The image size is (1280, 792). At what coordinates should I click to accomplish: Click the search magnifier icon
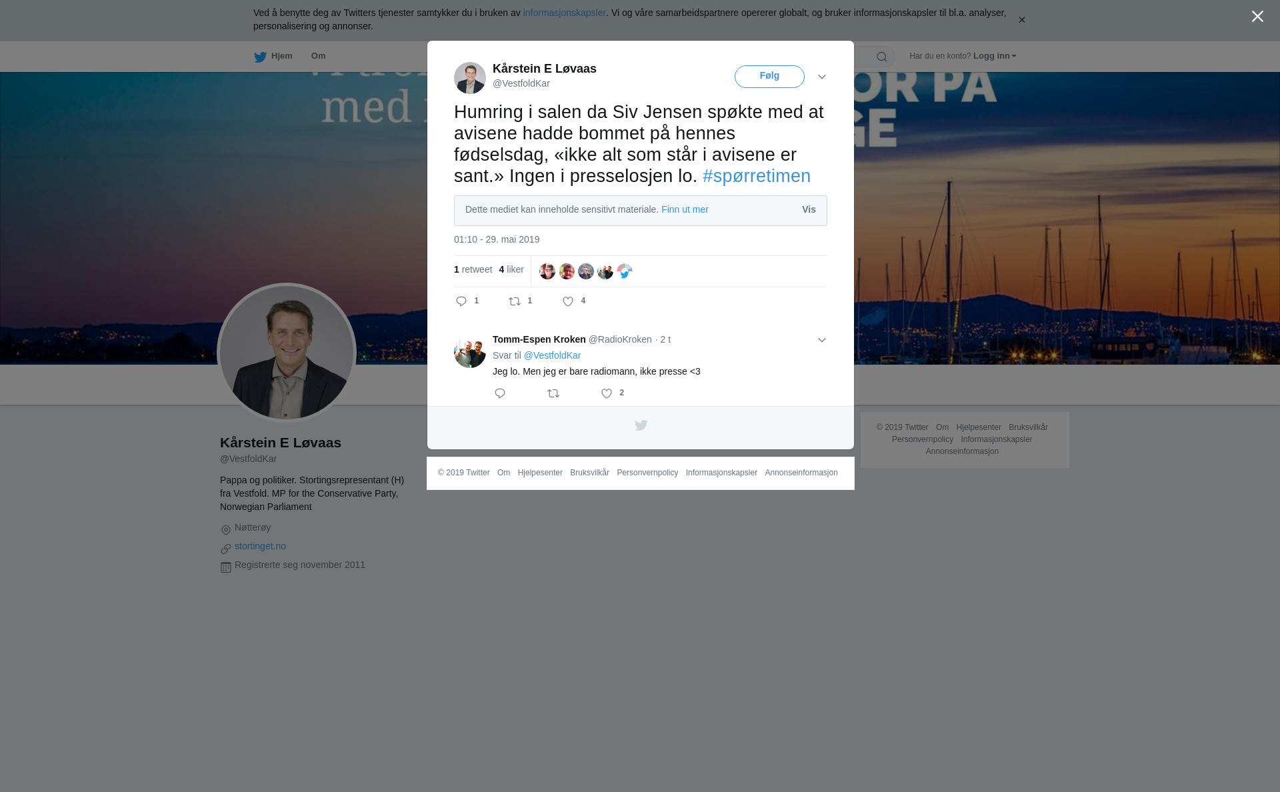point(882,57)
